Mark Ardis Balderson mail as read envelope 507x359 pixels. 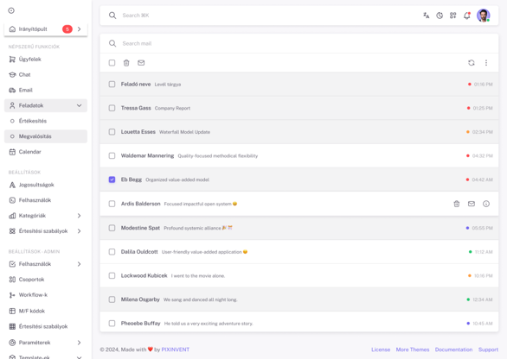[472, 204]
